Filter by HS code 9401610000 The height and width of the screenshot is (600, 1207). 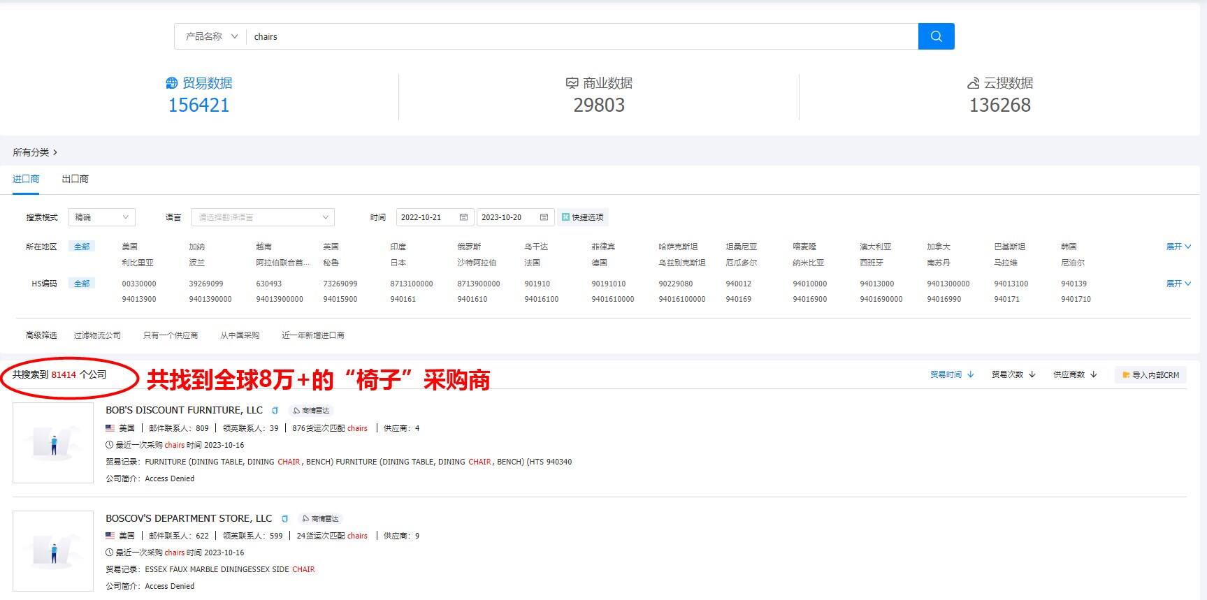point(613,299)
